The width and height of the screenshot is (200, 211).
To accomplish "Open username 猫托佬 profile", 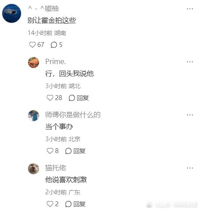I will click(56, 168).
